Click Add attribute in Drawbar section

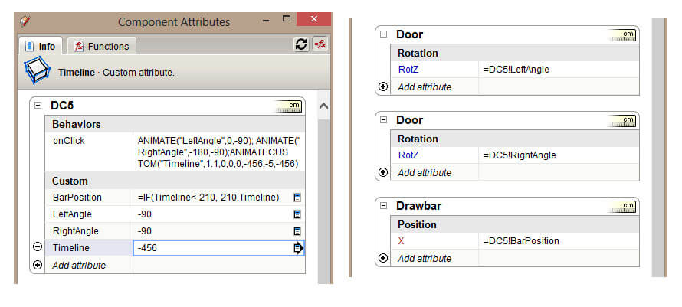click(x=425, y=258)
